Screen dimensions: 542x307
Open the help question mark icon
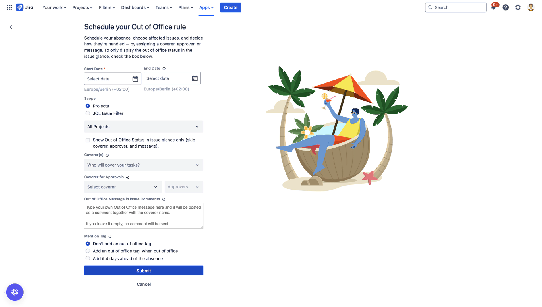tap(506, 7)
